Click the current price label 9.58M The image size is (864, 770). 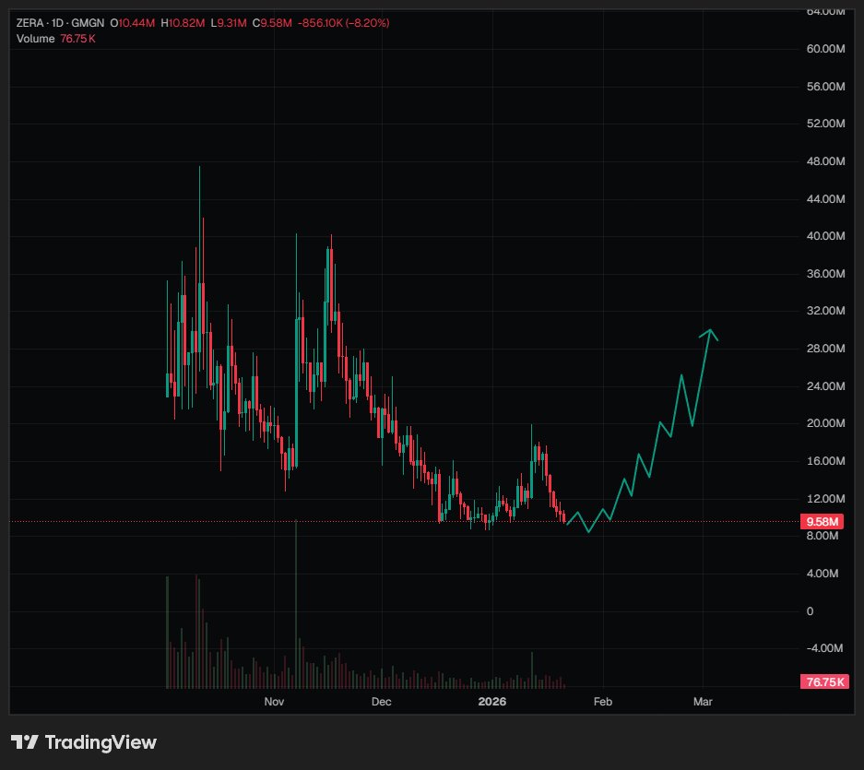(x=823, y=521)
